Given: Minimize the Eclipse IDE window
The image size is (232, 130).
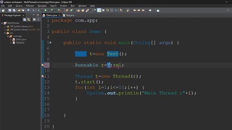Looking at the screenshot, I should coord(227,2).
